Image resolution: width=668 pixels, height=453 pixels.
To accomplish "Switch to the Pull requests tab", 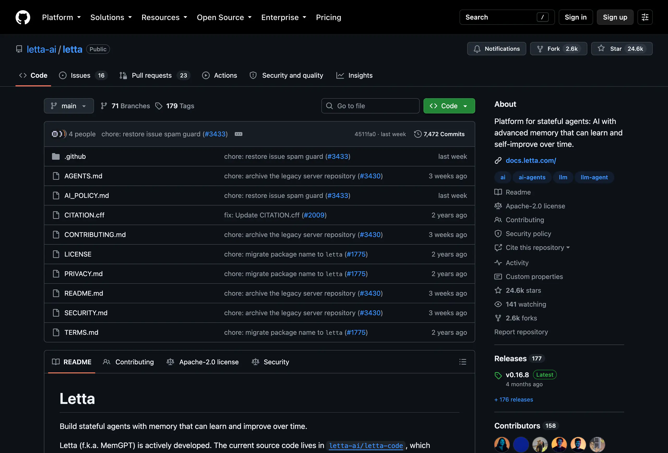I will (x=155, y=76).
